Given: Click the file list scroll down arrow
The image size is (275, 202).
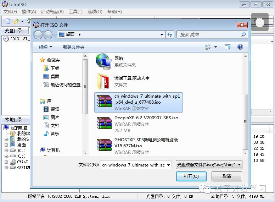Looking at the screenshot, I should click(245, 153).
